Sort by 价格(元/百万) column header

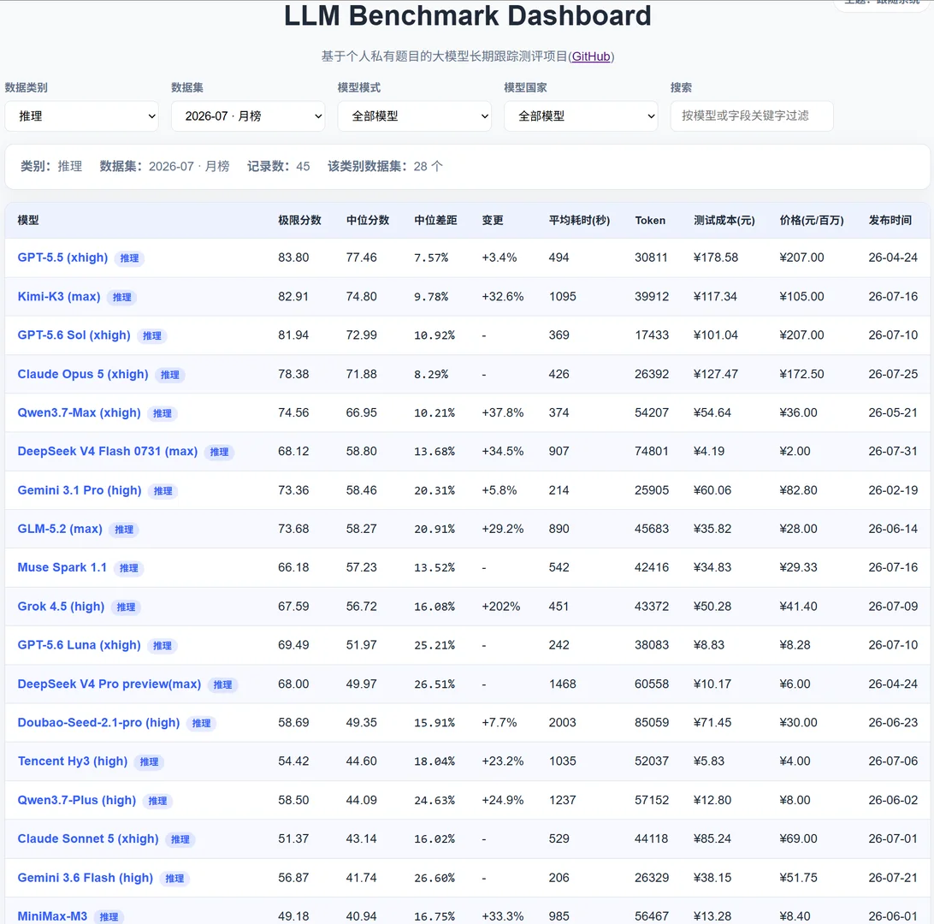pos(812,221)
